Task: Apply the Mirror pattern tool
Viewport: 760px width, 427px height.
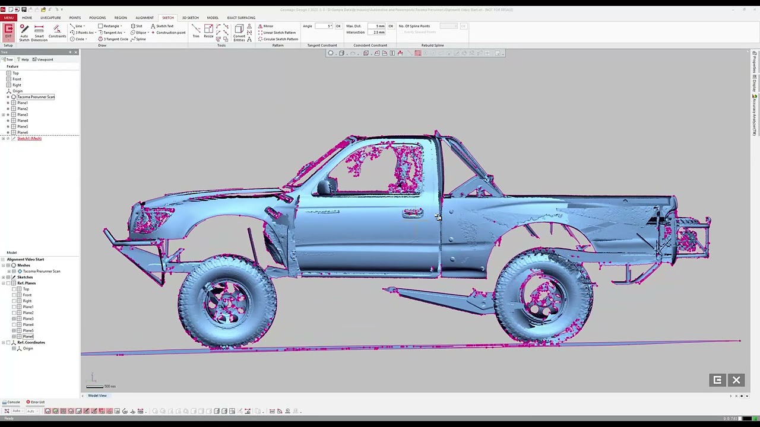Action: click(265, 26)
